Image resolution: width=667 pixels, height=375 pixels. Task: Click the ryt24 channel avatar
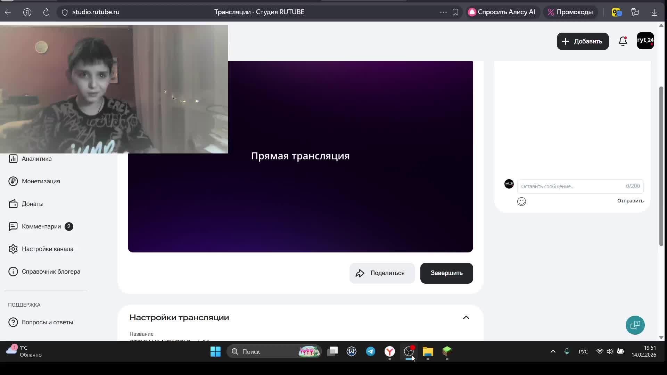coord(645,41)
